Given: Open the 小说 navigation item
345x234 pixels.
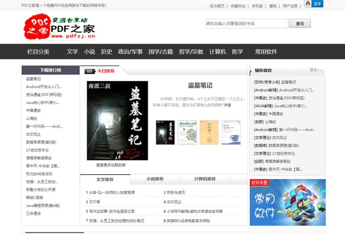Looking at the screenshot, I should (90, 51).
